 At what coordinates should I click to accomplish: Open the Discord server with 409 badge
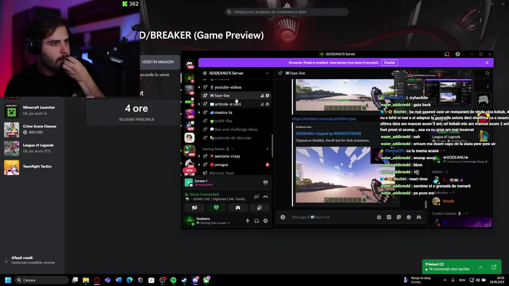[189, 150]
